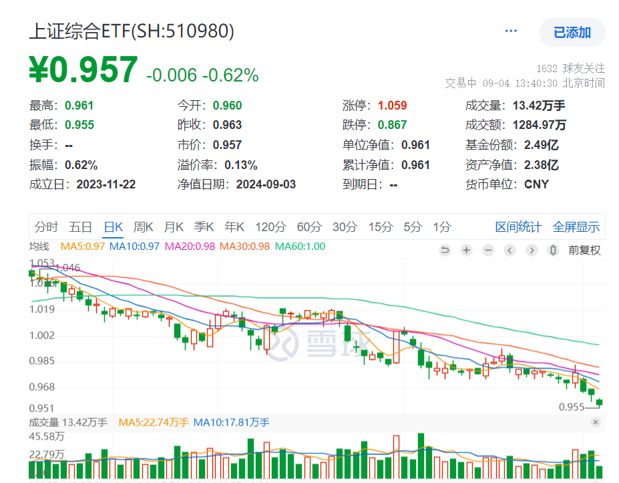The image size is (619, 483).
Task: Click the 净值日期 date 2024-09-03
Action: [266, 184]
